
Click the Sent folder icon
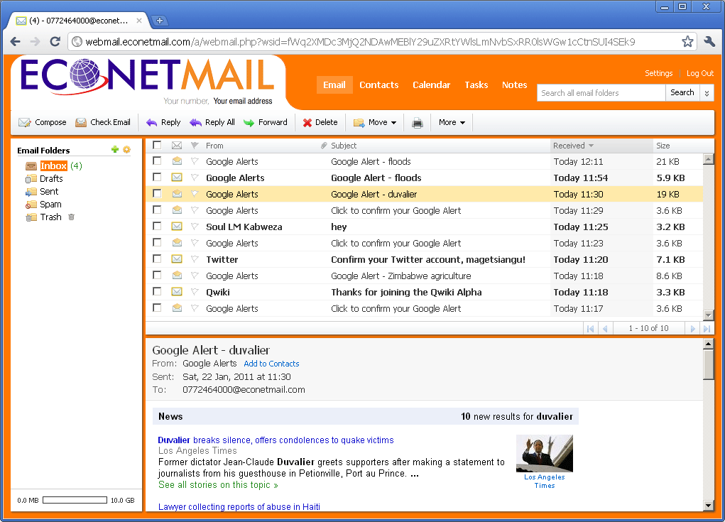click(x=31, y=192)
